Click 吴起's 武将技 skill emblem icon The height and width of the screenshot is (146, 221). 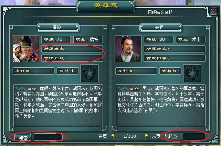coord(192,73)
